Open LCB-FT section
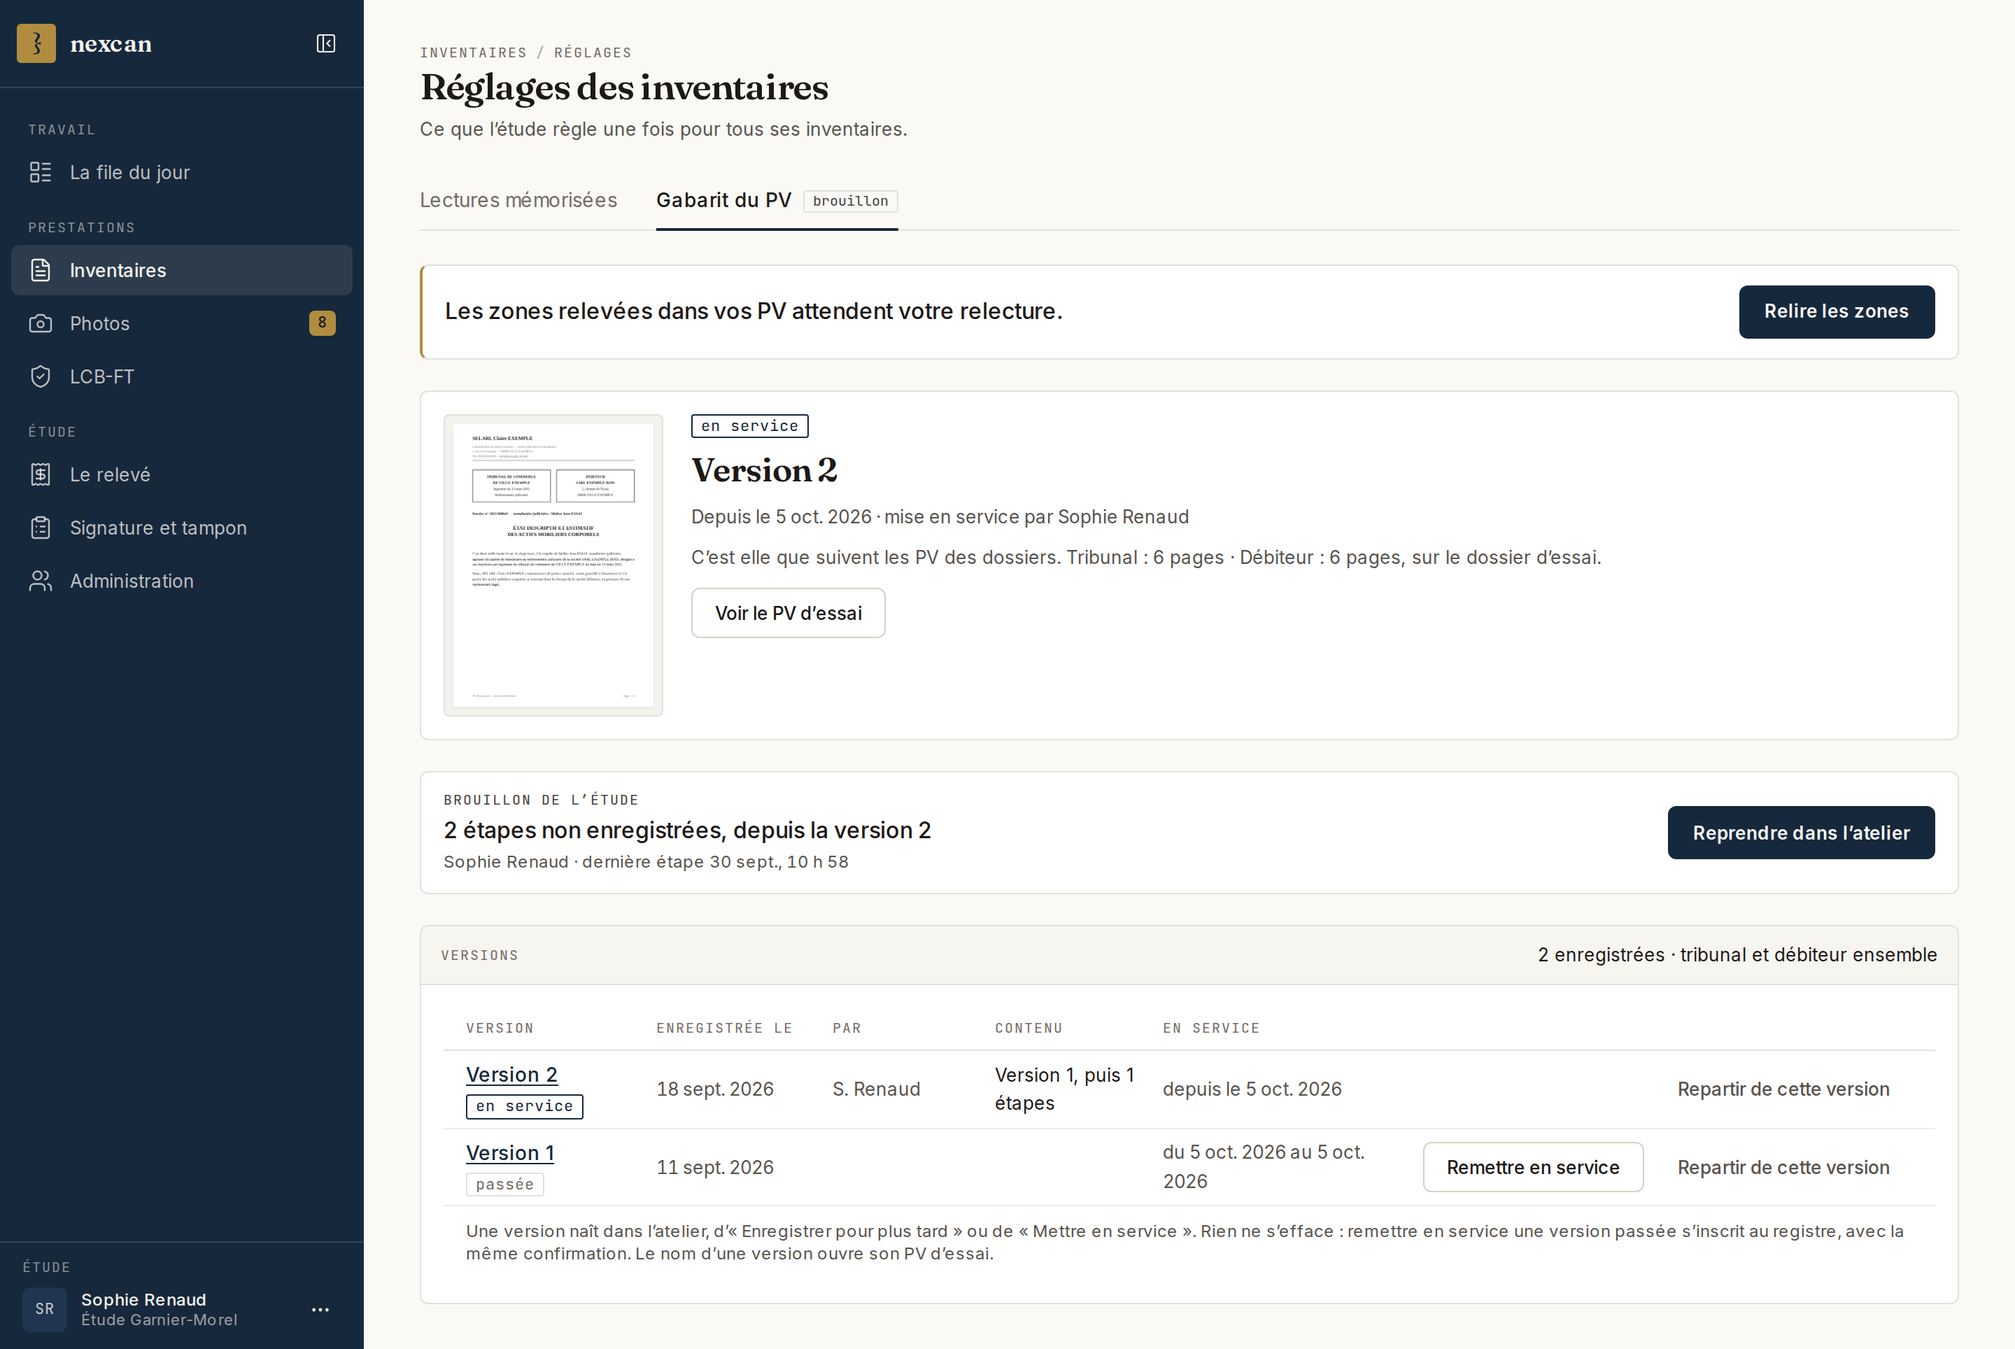The image size is (2015, 1349). [x=181, y=377]
